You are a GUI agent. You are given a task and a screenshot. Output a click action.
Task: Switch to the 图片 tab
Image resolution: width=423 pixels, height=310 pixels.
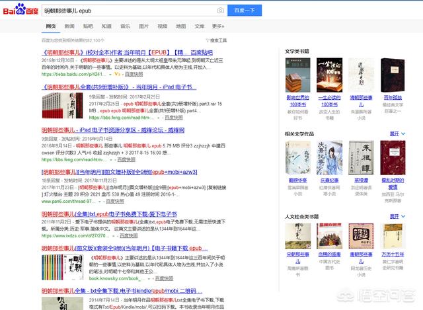point(144,26)
